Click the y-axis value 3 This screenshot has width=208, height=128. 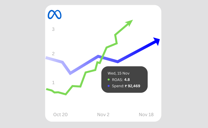(53, 29)
